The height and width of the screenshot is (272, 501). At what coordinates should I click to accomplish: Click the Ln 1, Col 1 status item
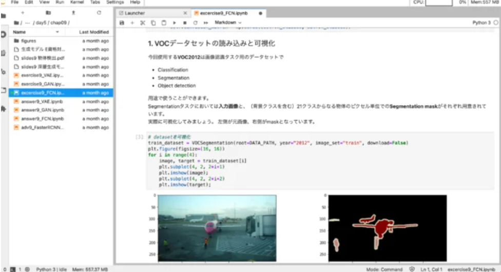click(x=431, y=269)
